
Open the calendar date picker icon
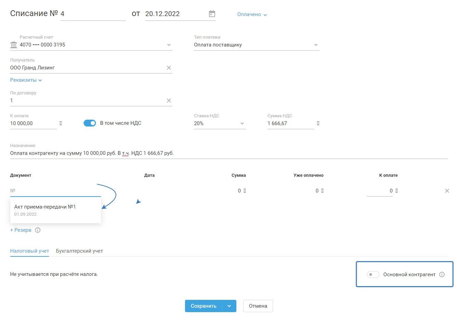pos(212,14)
